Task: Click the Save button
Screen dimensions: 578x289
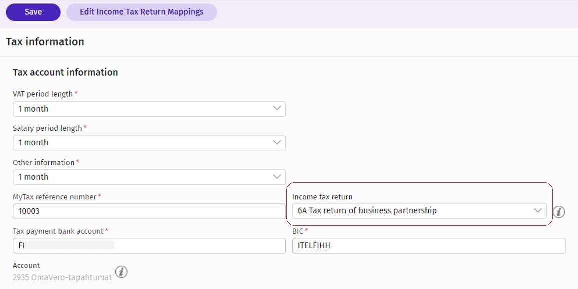Action: click(x=33, y=12)
